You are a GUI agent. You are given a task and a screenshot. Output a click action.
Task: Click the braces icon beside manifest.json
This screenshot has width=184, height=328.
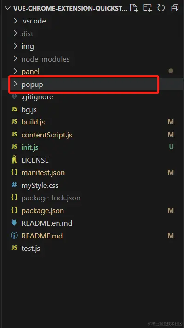click(x=14, y=172)
